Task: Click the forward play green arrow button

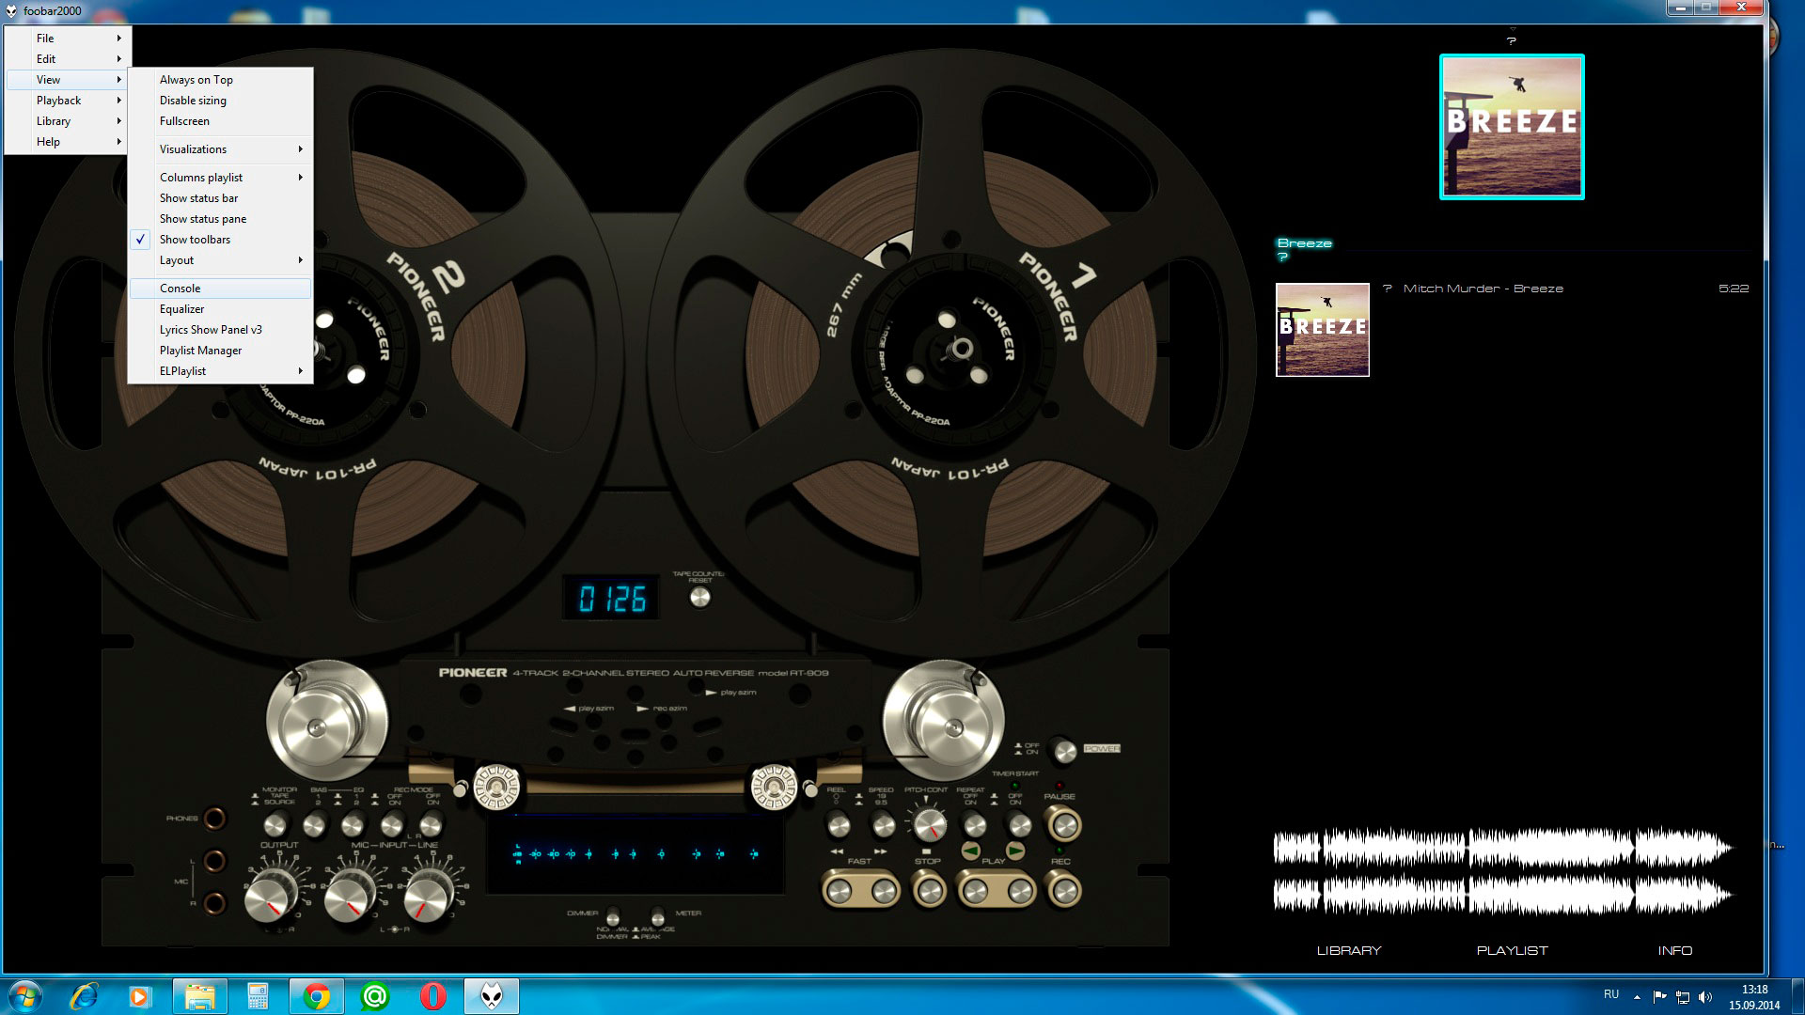Action: (x=1015, y=851)
